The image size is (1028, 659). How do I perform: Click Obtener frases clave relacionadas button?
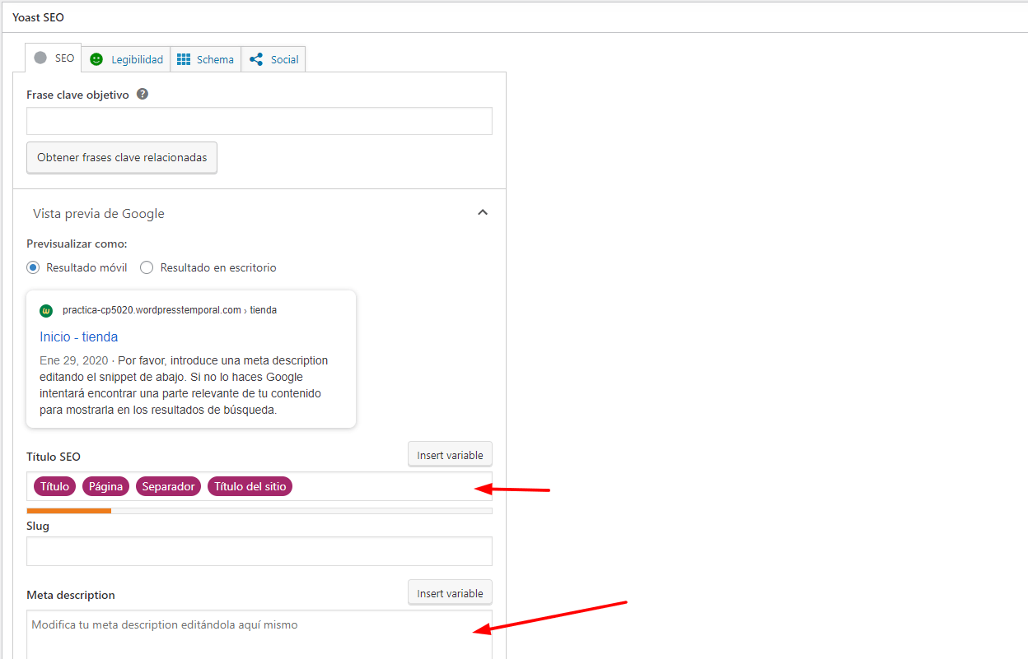pyautogui.click(x=122, y=157)
